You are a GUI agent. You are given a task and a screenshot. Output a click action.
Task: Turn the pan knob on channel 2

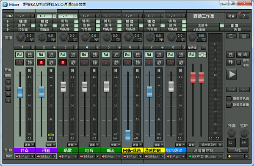(42, 38)
